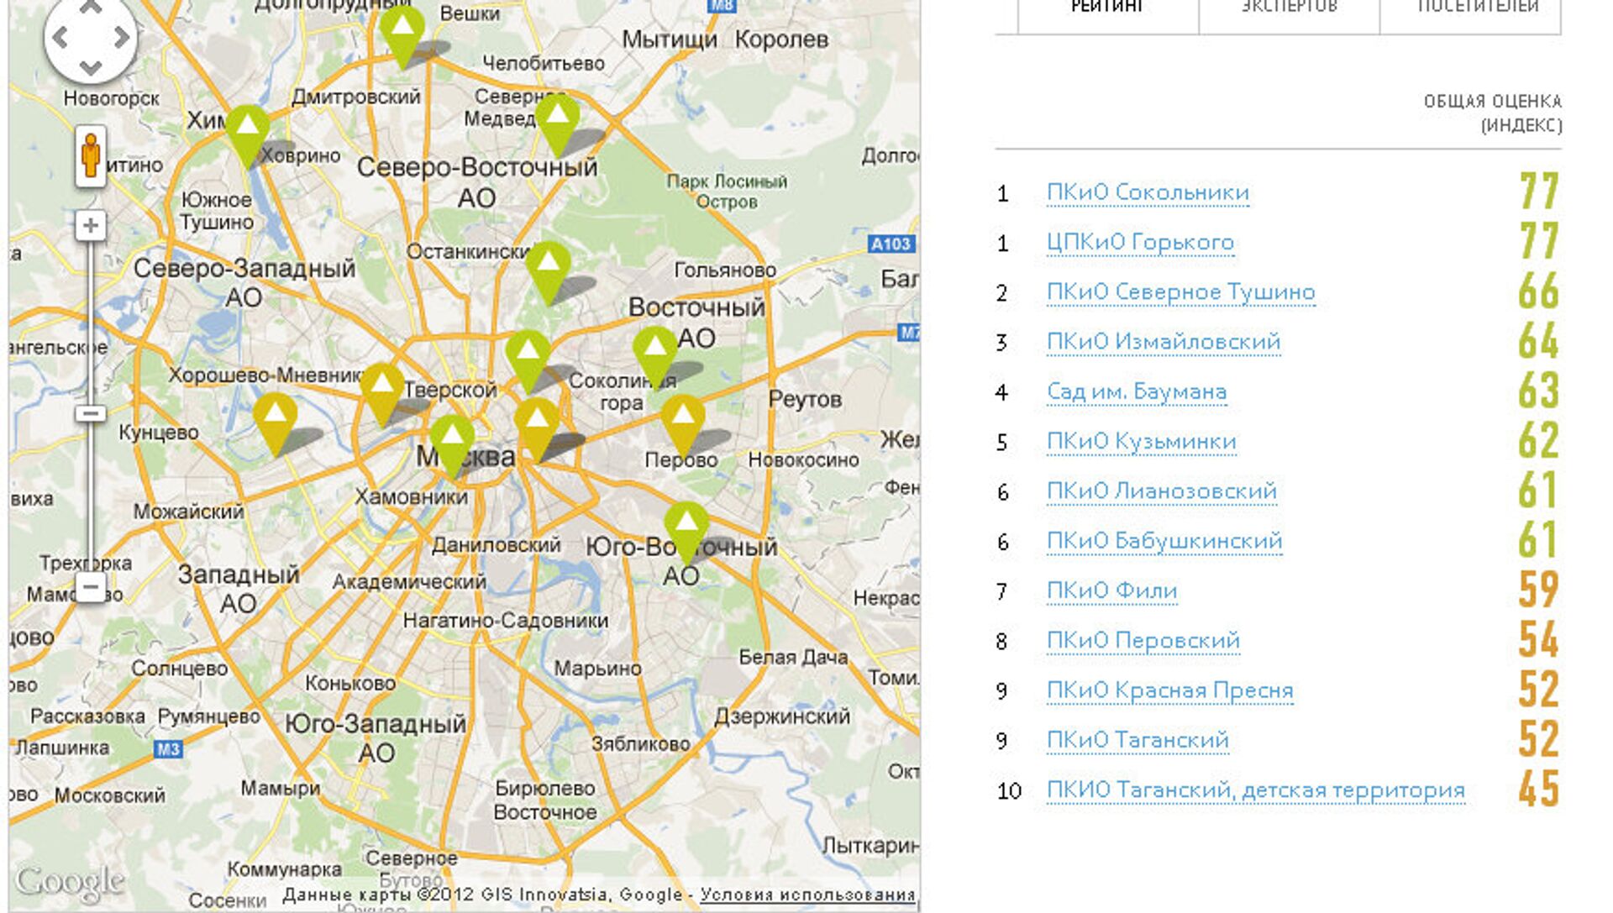Open Сад им. Баумана link
1613x913 pixels.
[x=1136, y=391]
